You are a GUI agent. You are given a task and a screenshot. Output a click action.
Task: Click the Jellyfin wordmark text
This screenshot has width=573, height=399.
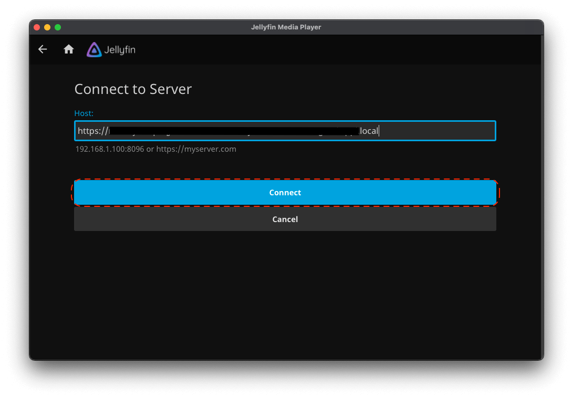coord(120,50)
